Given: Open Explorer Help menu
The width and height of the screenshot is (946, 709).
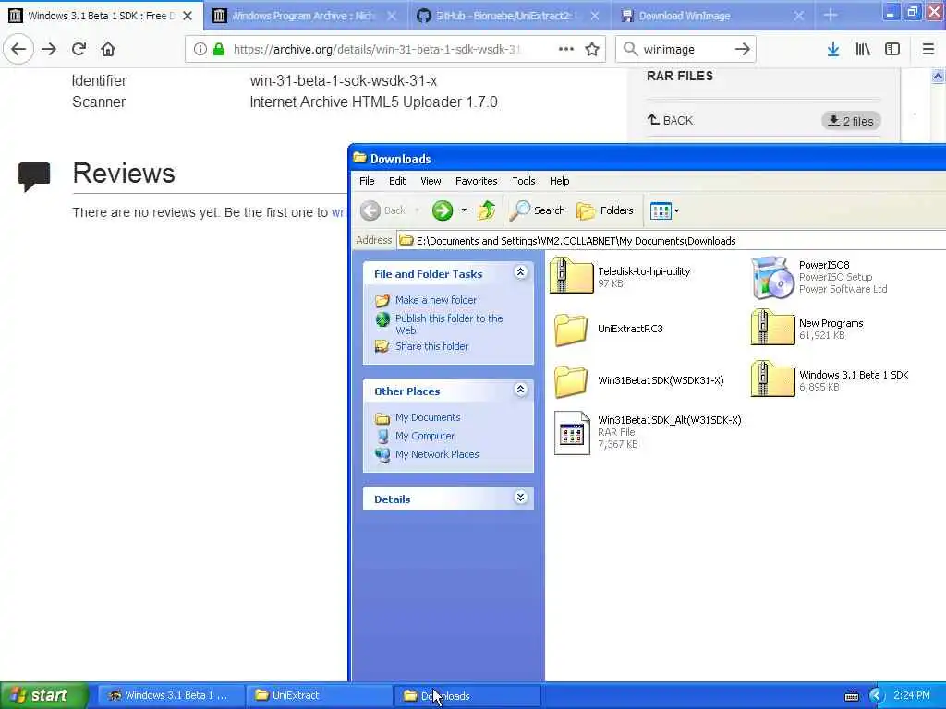Looking at the screenshot, I should point(559,181).
